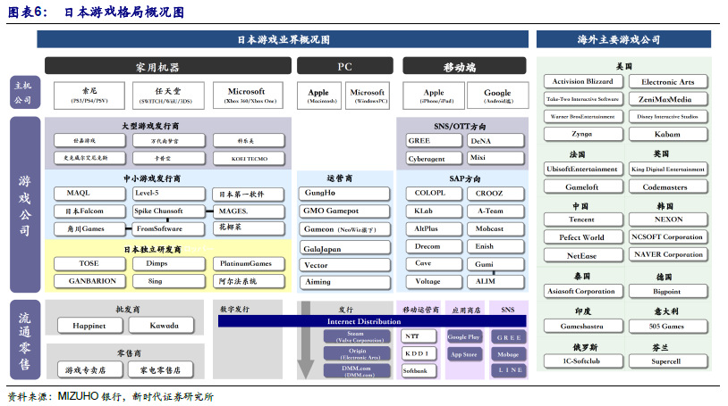Click the Mixi box
The width and height of the screenshot is (728, 406).
pos(495,158)
